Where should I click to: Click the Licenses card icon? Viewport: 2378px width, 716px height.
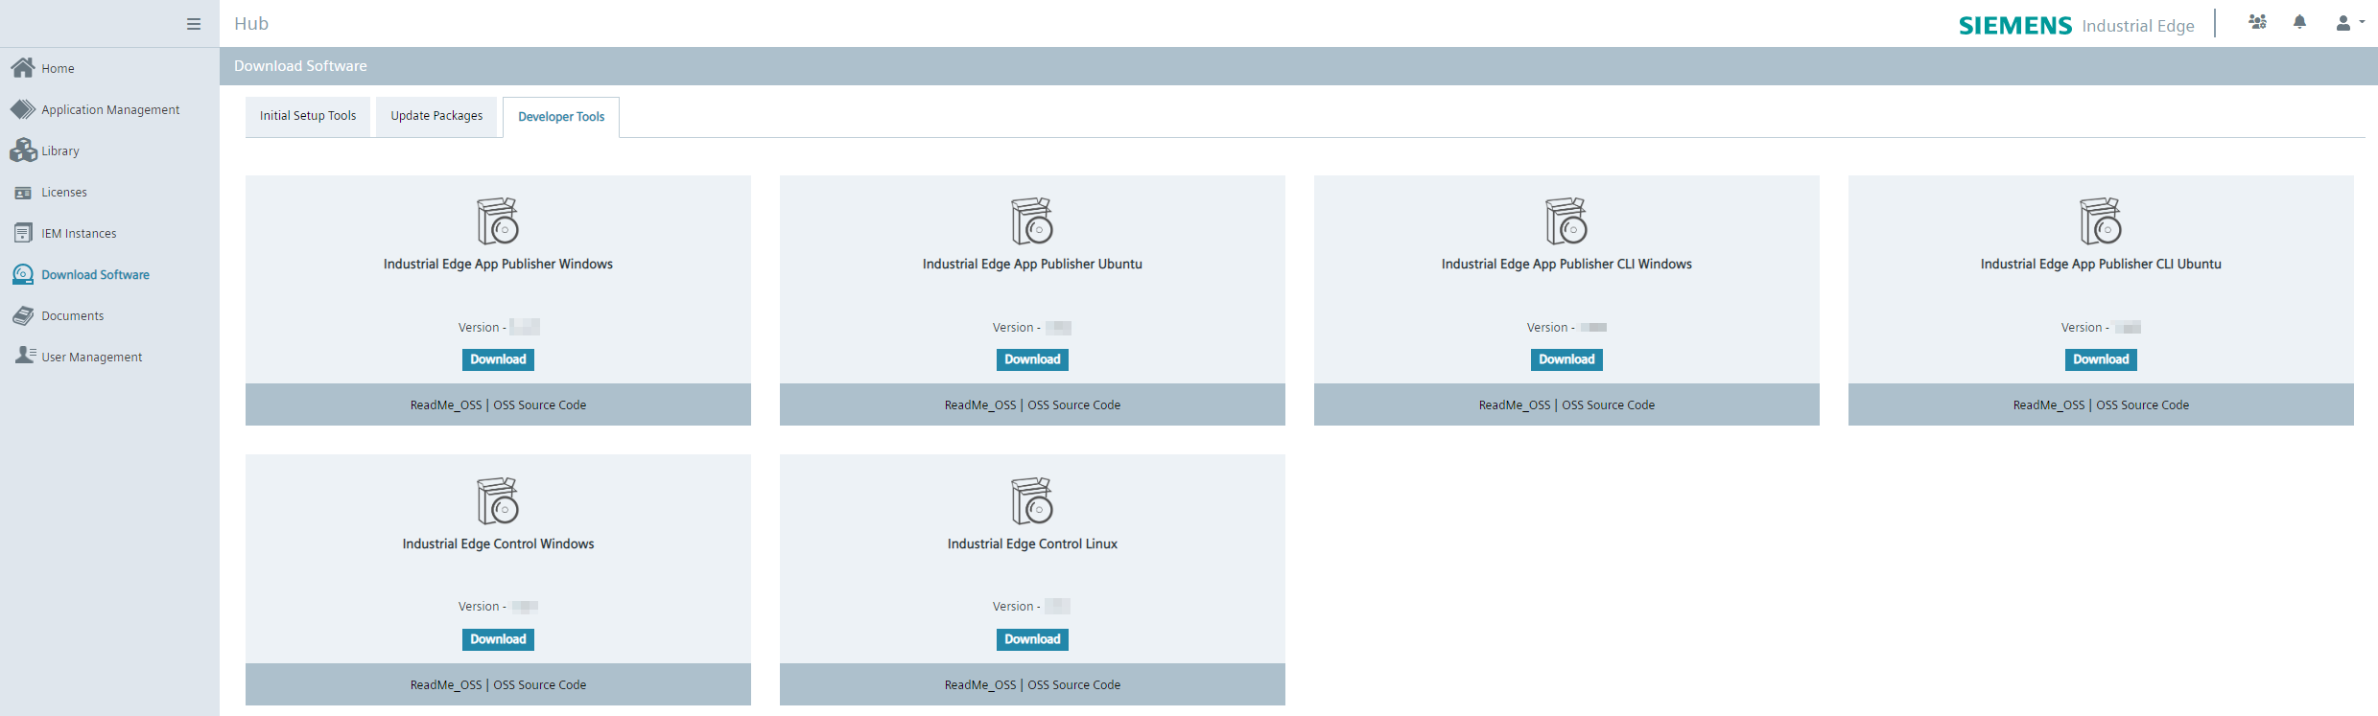pos(23,193)
